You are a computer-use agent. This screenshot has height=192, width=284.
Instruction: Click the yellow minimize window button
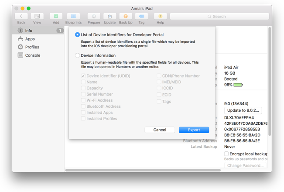click(22, 8)
